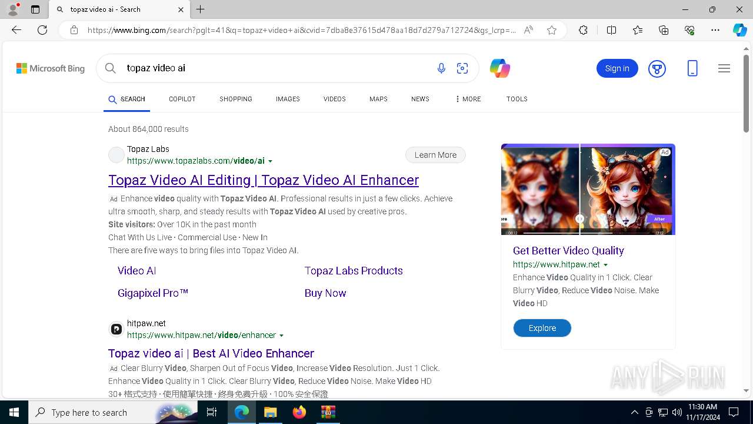Add page to favorites star icon
The height and width of the screenshot is (424, 753).
pos(552,30)
